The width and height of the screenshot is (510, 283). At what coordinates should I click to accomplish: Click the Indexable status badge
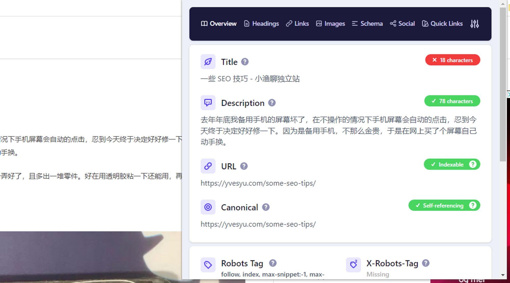pyautogui.click(x=452, y=164)
